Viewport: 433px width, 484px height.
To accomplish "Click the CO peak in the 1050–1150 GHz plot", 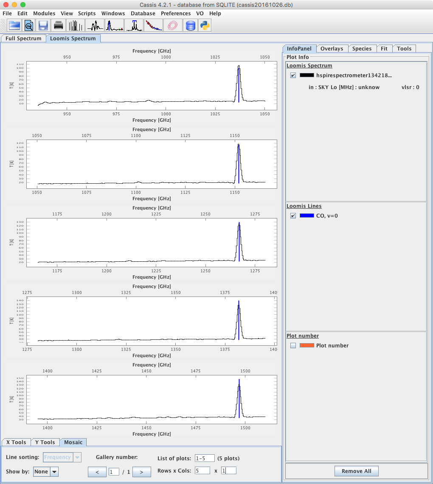I will pyautogui.click(x=239, y=163).
